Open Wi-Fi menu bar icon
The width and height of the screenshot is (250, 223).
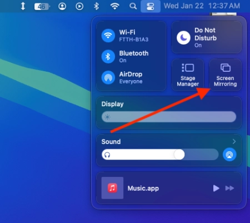point(115,6)
